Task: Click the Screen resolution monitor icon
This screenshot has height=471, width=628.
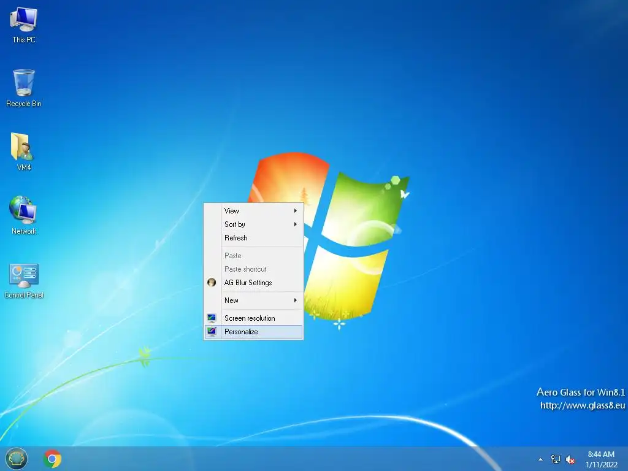Action: (212, 318)
